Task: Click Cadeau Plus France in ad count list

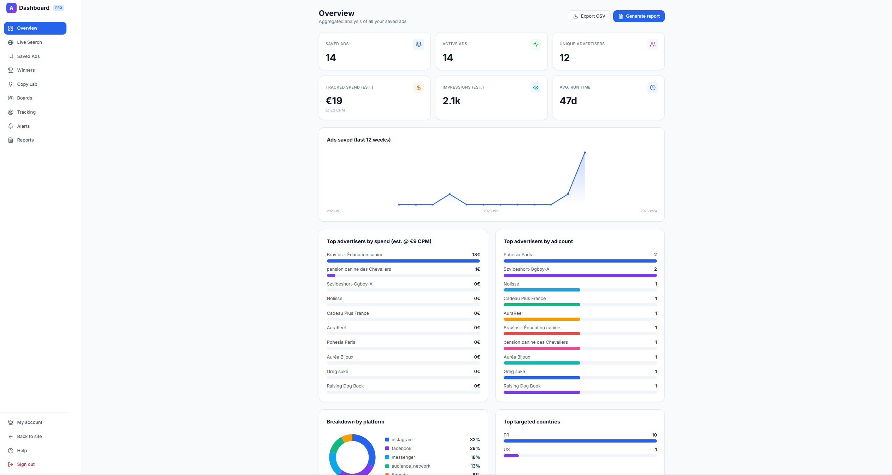Action: [525, 299]
